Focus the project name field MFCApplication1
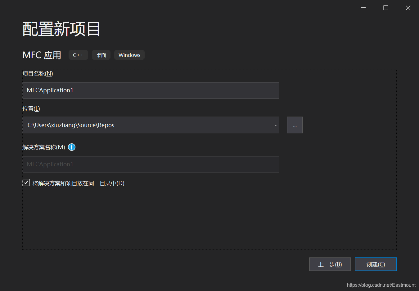This screenshot has width=419, height=291. [x=151, y=90]
